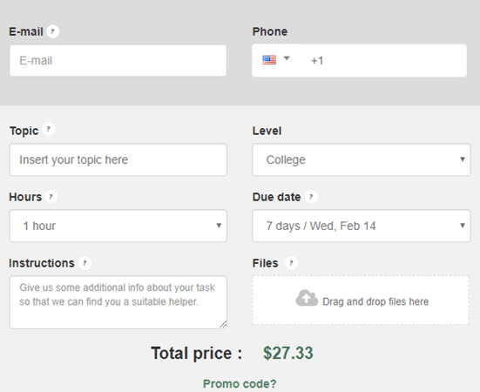Click the Topic input field
The height and width of the screenshot is (392, 480).
pos(118,159)
